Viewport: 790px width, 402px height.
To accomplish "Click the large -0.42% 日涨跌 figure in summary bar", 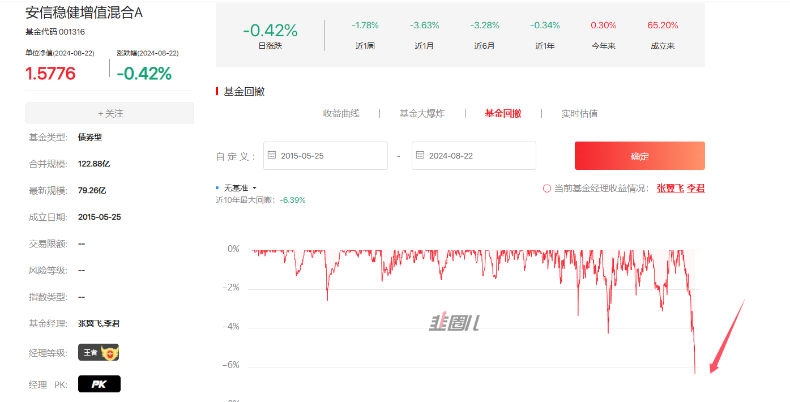I will click(270, 30).
